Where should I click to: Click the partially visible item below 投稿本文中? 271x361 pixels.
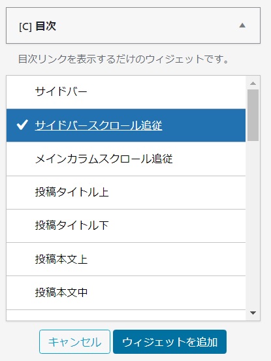[126, 315]
